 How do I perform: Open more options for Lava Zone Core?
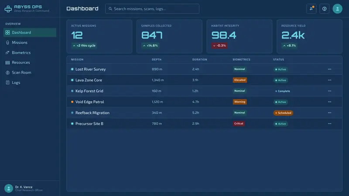(x=329, y=80)
